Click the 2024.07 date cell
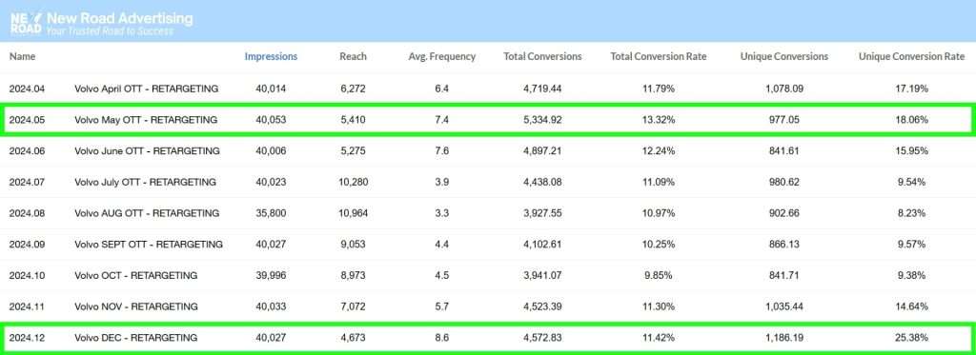Image resolution: width=976 pixels, height=355 pixels. point(27,182)
